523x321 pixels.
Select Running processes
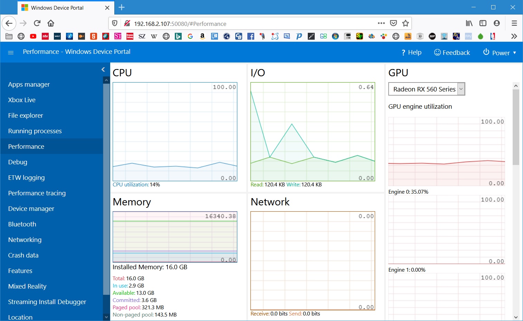pyautogui.click(x=35, y=131)
